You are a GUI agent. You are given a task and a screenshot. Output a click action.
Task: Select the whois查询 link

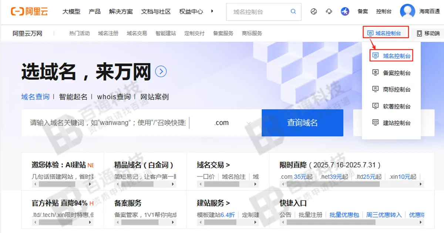114,97
